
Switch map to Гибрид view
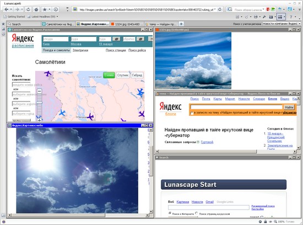pyautogui.click(x=137, y=75)
